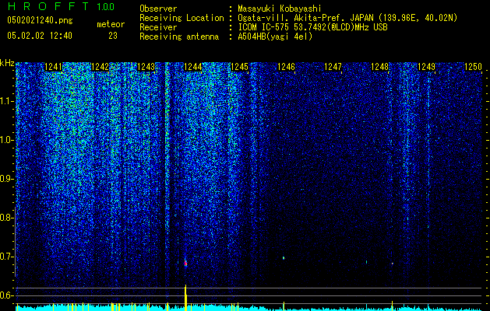Click the 1249 time marker
Viewport: 490px width, 311px height.
pos(426,67)
